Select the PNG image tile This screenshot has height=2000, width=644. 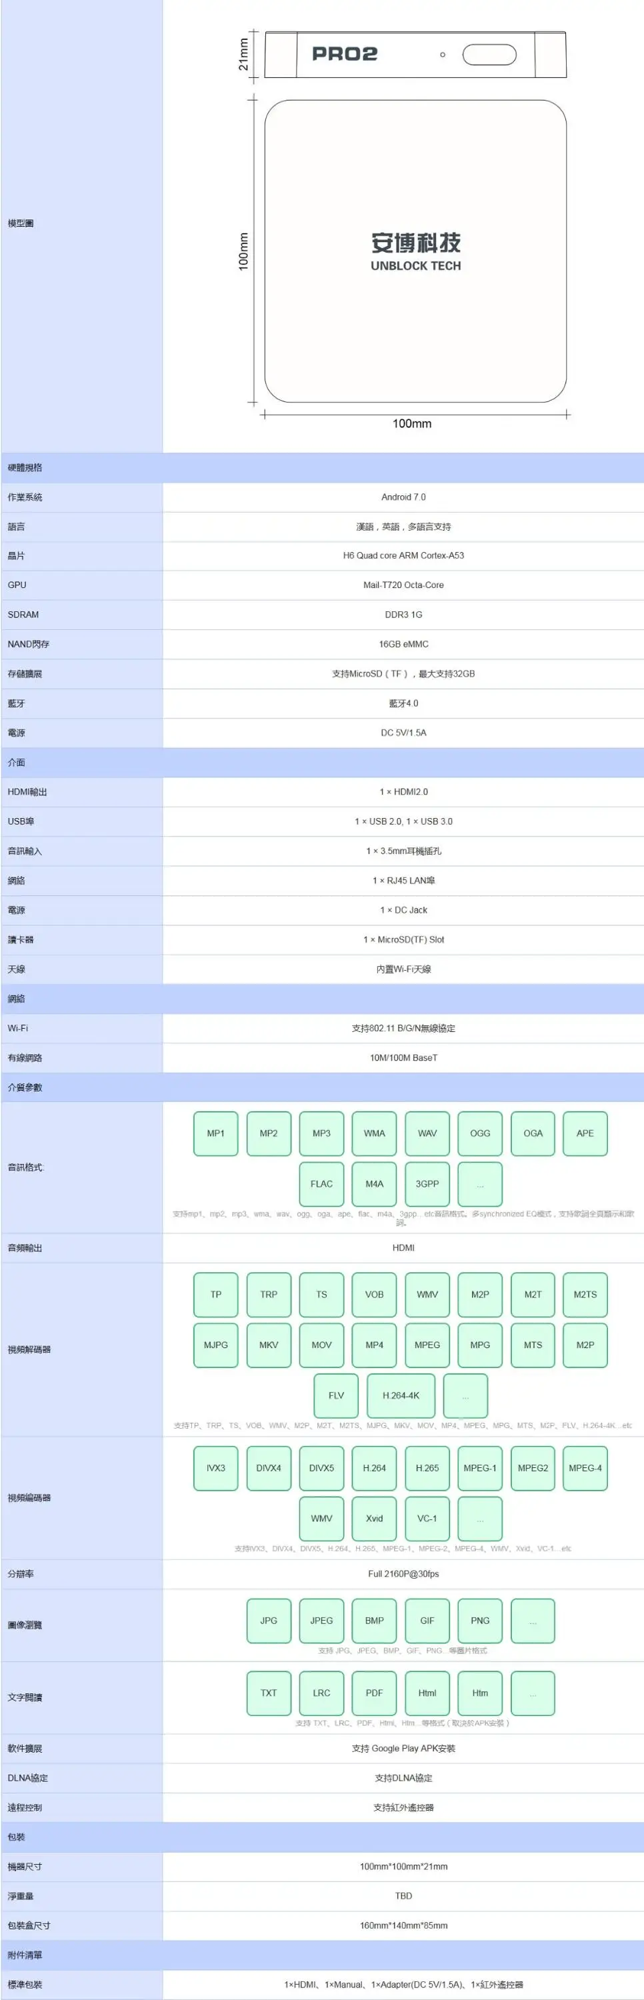[x=479, y=1621]
